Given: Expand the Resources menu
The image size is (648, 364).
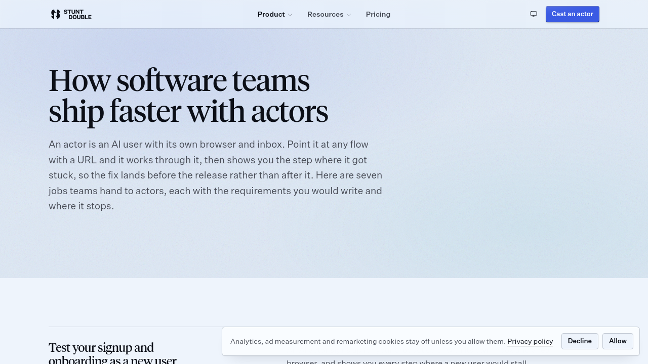Looking at the screenshot, I should [x=329, y=14].
